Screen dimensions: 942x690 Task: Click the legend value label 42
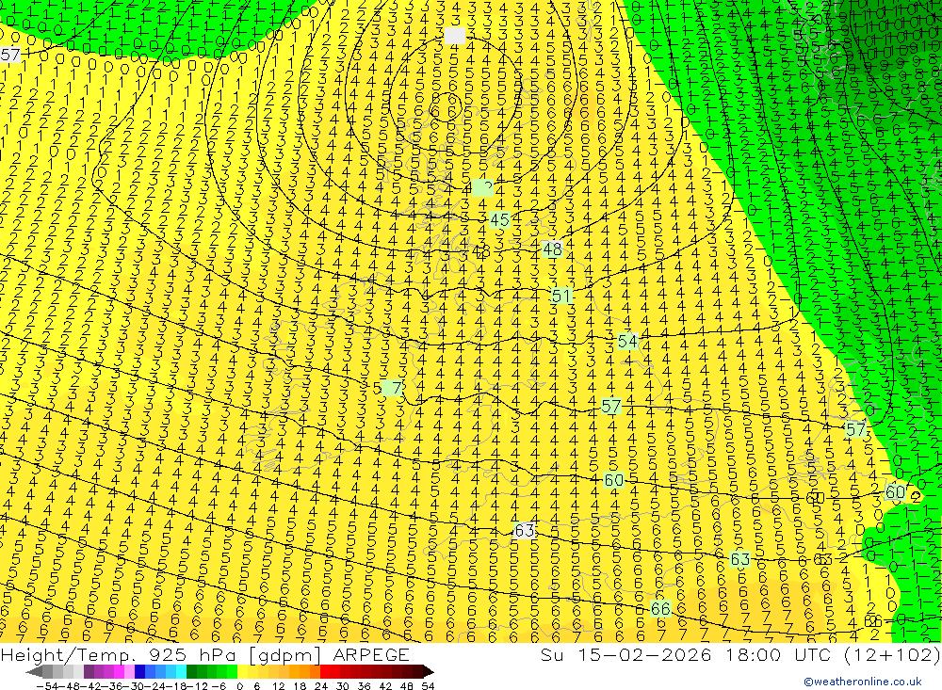pos(385,686)
